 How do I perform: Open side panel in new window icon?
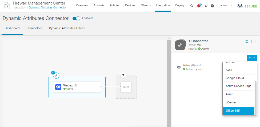tap(247, 42)
